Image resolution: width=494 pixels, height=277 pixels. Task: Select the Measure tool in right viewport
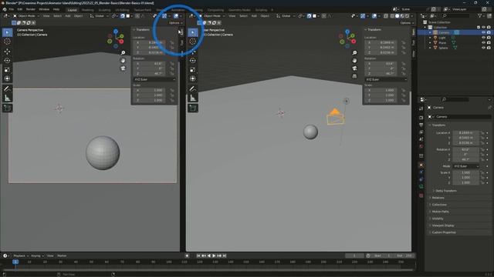[193, 98]
